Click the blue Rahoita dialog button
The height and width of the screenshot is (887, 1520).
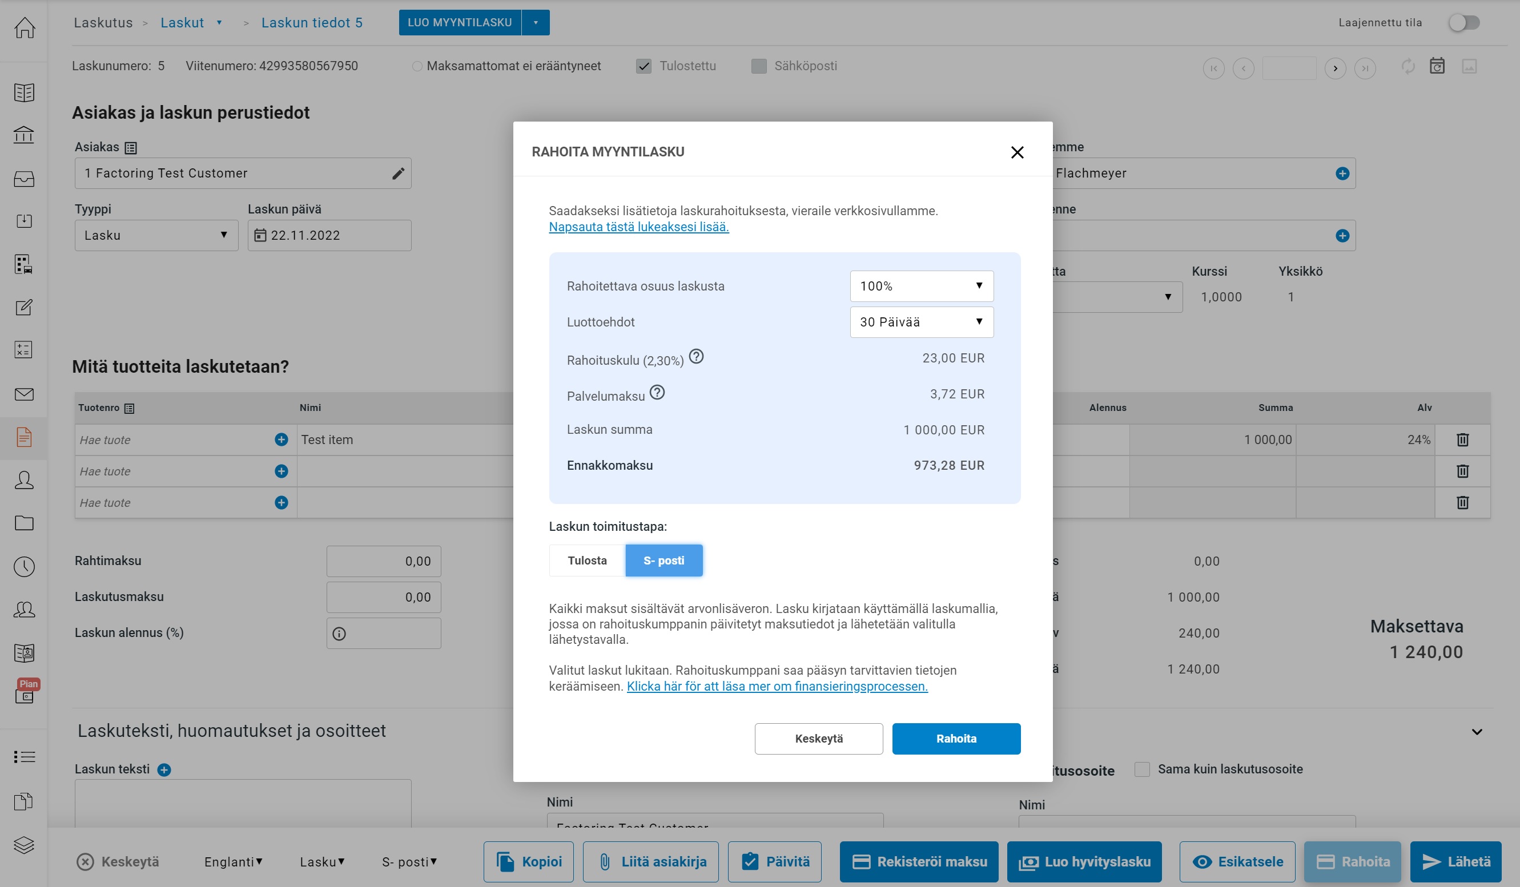click(x=955, y=739)
